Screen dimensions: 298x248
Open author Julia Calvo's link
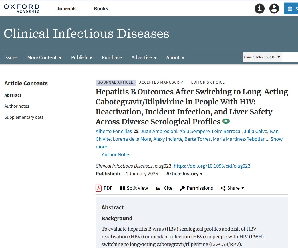pyautogui.click(x=256, y=131)
